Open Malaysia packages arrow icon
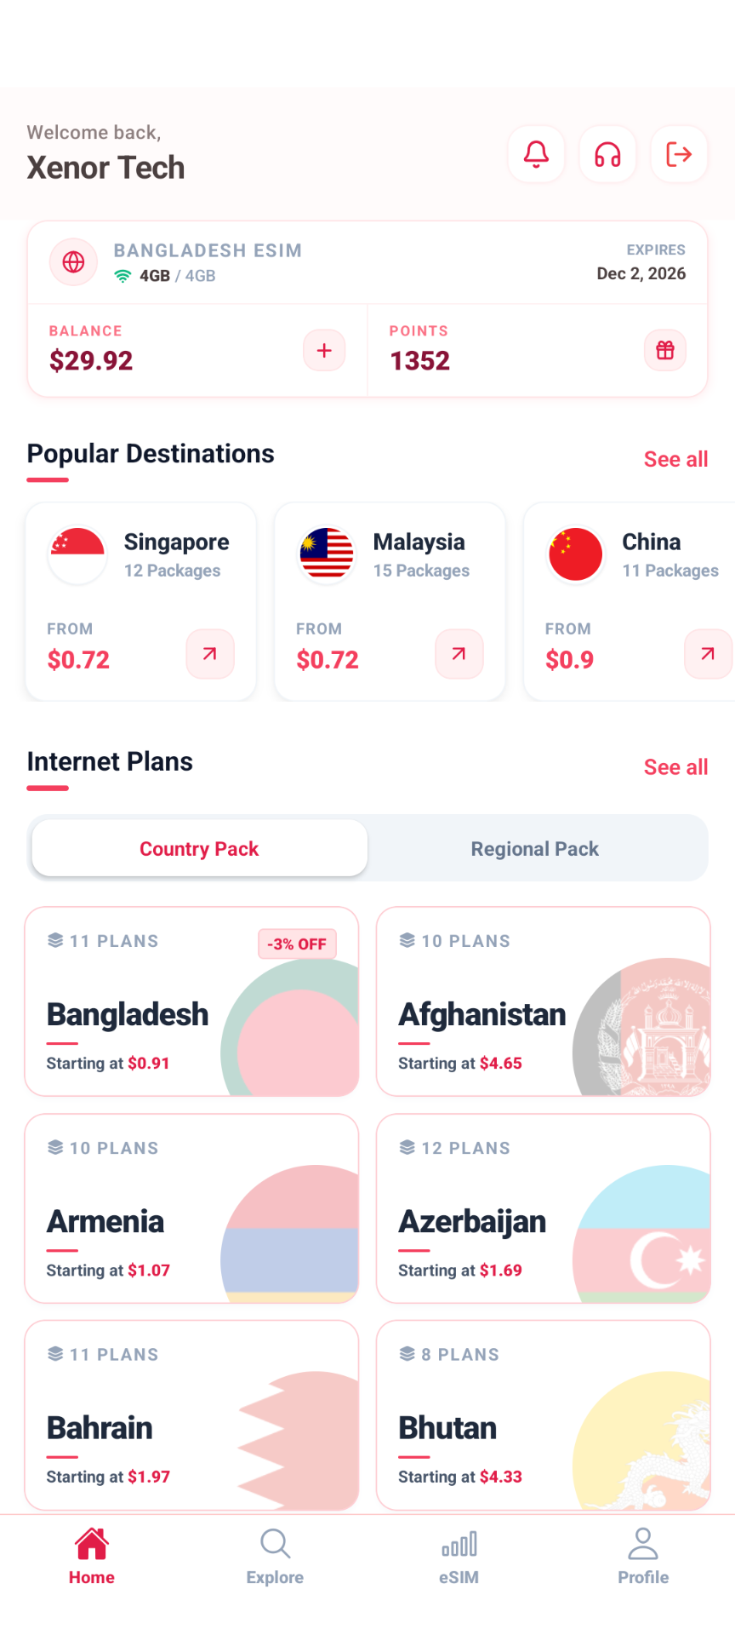This screenshot has height=1635, width=735. (x=459, y=654)
